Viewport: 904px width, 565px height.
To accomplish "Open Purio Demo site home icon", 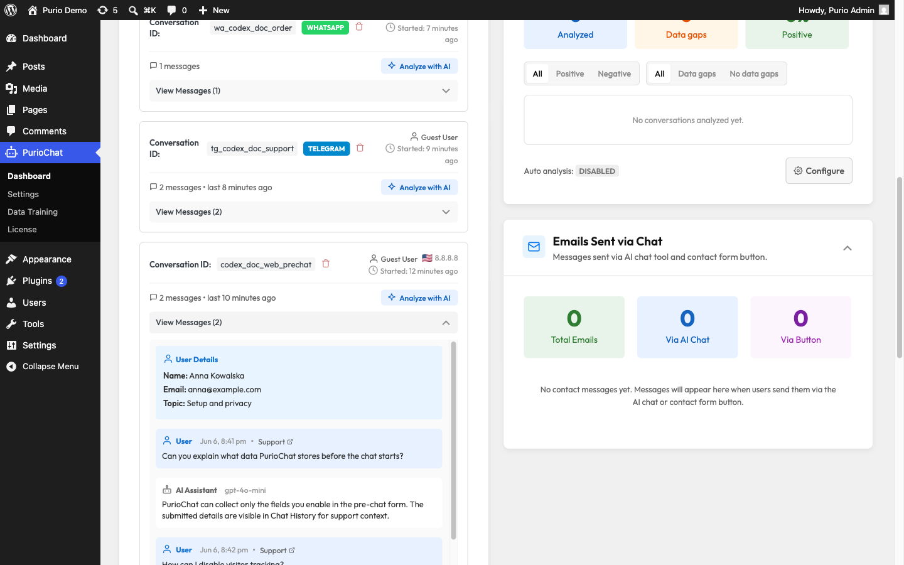I will tap(33, 10).
